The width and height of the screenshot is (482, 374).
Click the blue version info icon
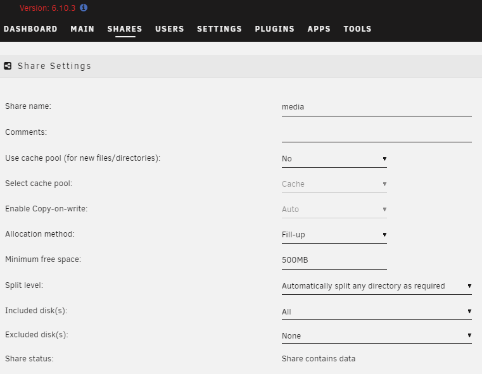point(84,8)
